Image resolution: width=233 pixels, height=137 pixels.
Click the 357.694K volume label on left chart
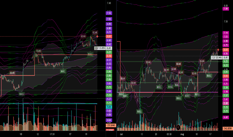pyautogui.click(x=111, y=126)
